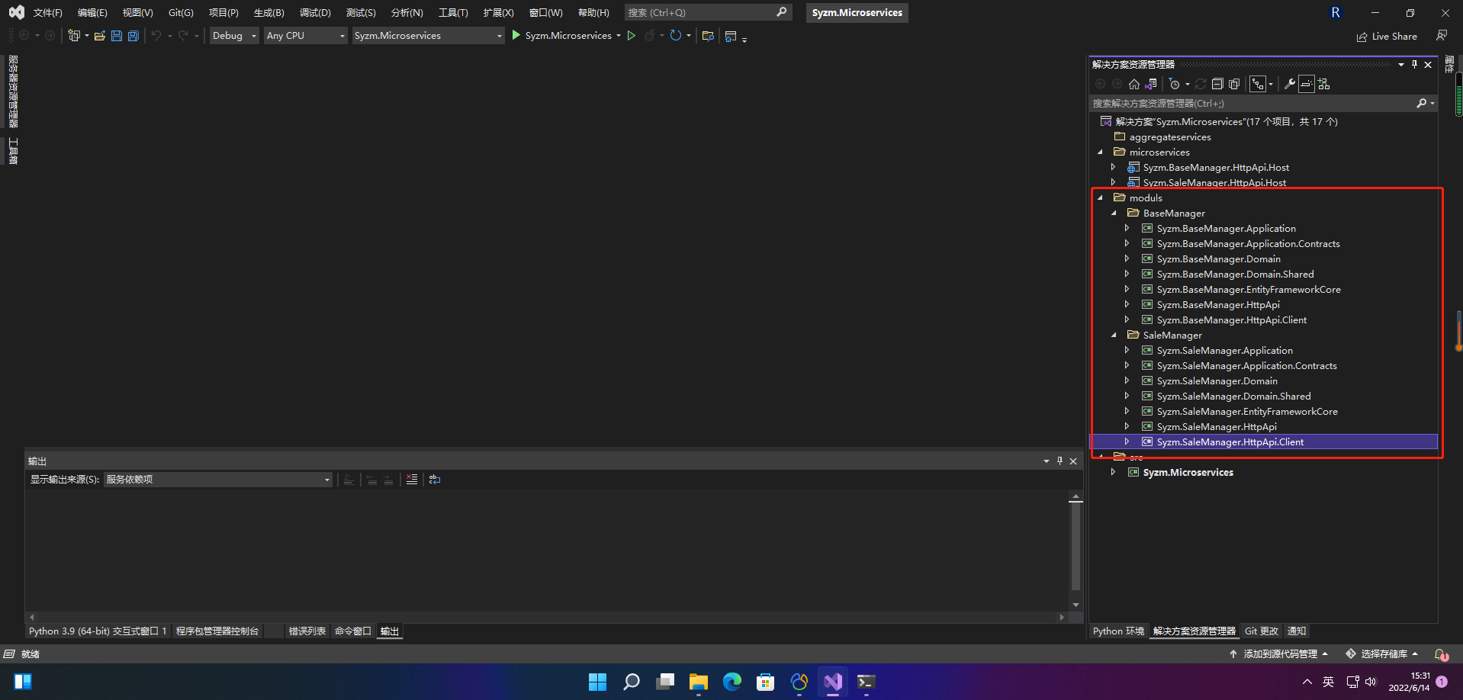Collapse the moduls folder
Image resolution: width=1463 pixels, height=700 pixels.
(1100, 198)
